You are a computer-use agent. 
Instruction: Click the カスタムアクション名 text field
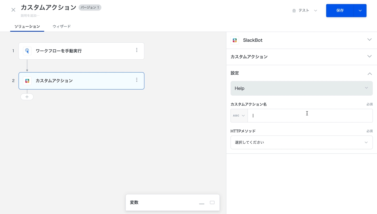[310, 116]
